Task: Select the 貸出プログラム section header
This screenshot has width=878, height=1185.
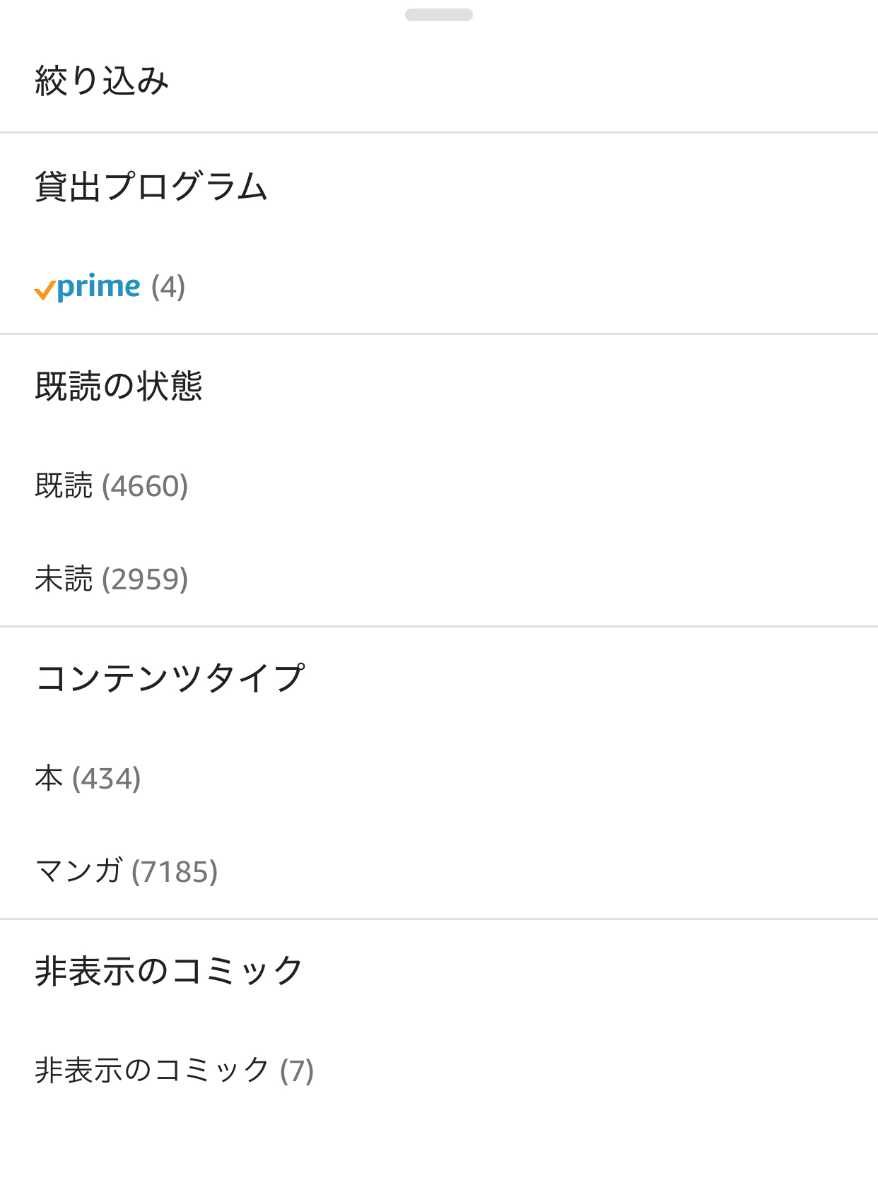Action: pos(151,187)
